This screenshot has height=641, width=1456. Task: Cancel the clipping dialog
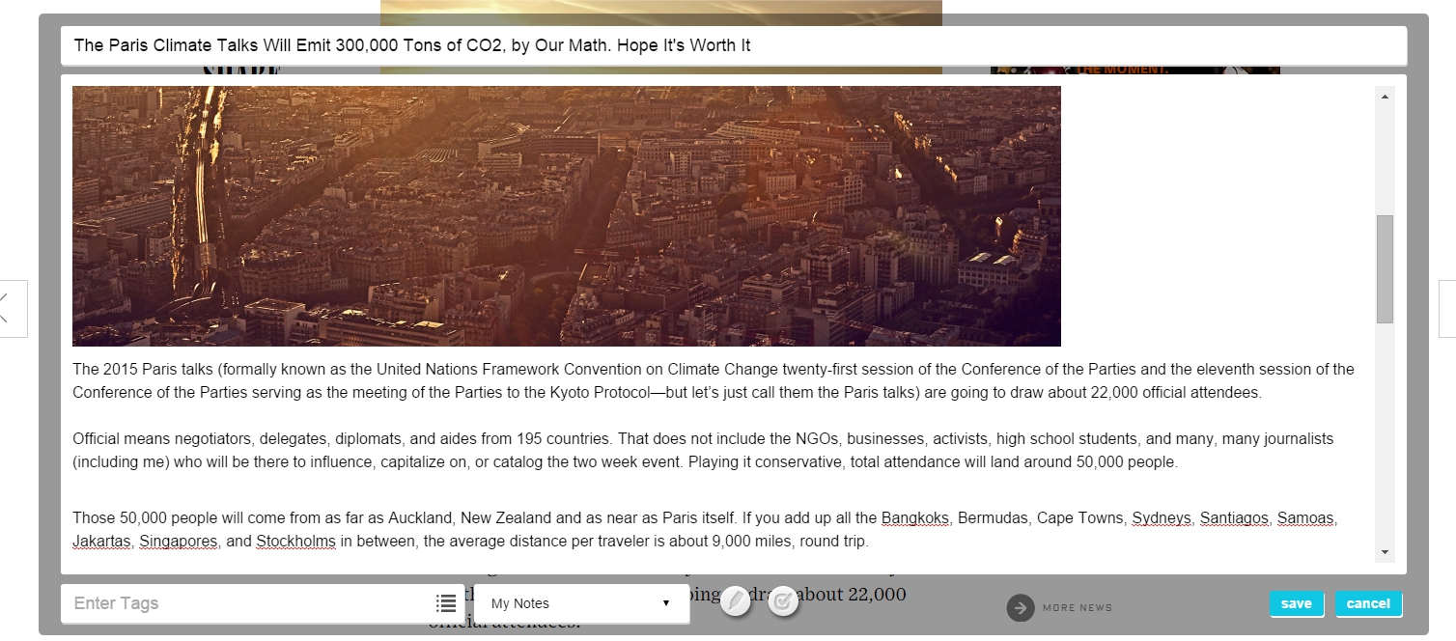[1368, 603]
